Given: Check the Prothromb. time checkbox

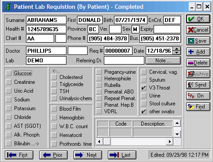Looking at the screenshot, I should coord(54,144).
